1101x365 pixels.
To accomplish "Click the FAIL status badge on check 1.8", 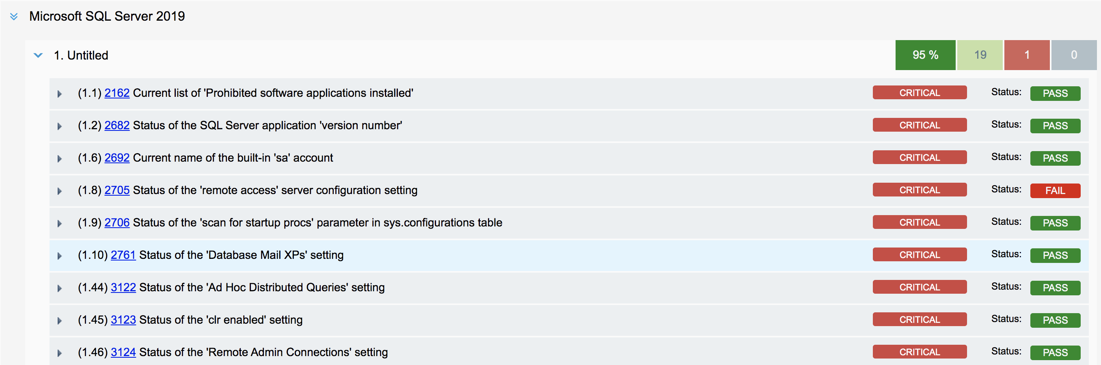I will tap(1055, 190).
